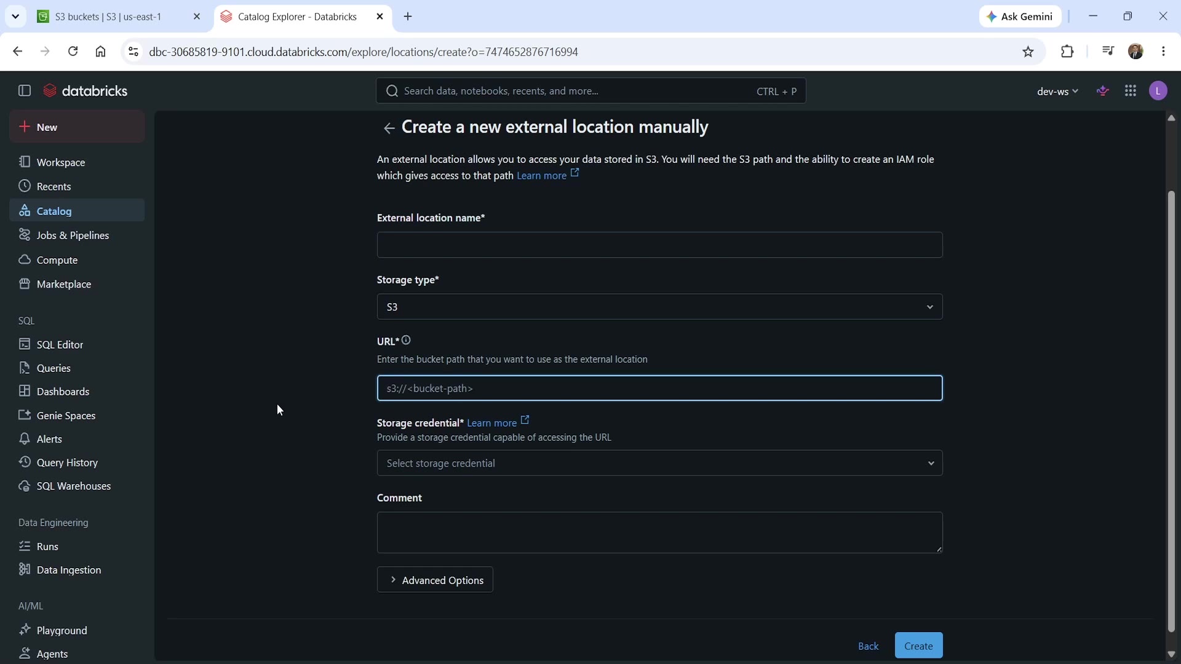Click the Create button
Viewport: 1181px width, 664px height.
click(x=918, y=646)
